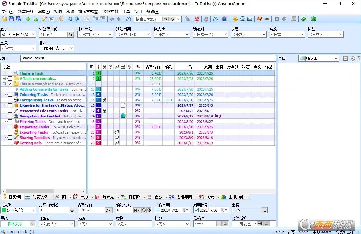361x234 pixels.
Task: Open the 颜色 sample text colour picker
Action: pyautogui.click(x=18, y=224)
